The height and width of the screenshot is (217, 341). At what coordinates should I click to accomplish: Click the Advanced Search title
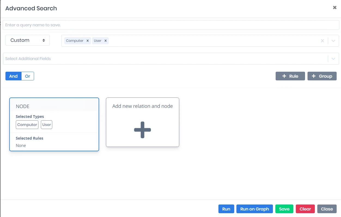click(x=31, y=8)
